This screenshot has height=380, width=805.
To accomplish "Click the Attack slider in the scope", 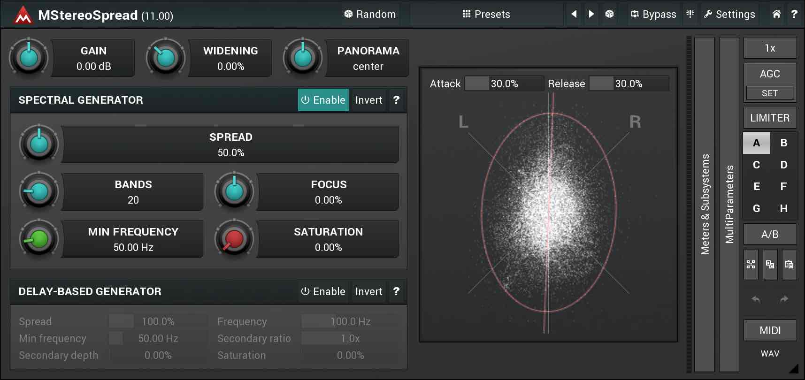I will (x=504, y=84).
